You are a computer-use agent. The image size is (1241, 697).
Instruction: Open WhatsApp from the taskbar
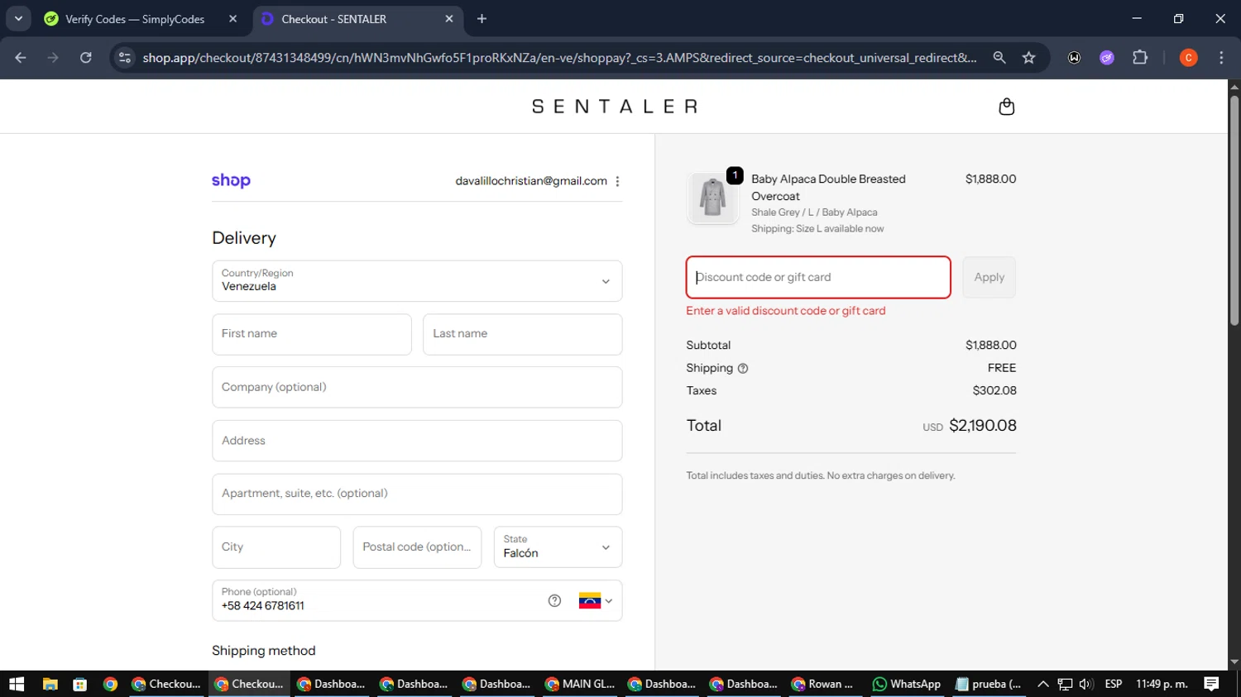pyautogui.click(x=907, y=684)
